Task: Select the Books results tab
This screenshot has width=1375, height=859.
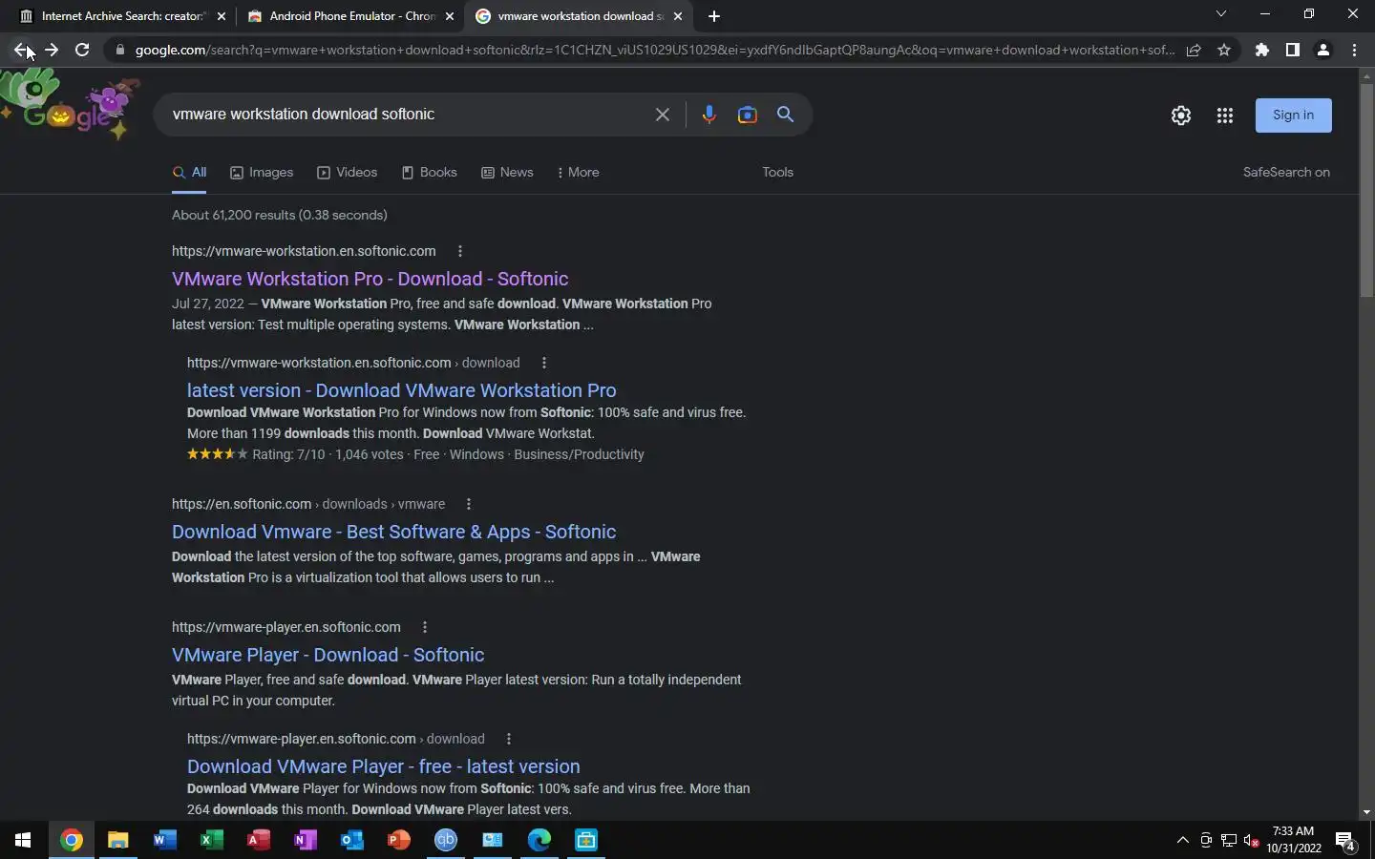Action: click(x=429, y=173)
